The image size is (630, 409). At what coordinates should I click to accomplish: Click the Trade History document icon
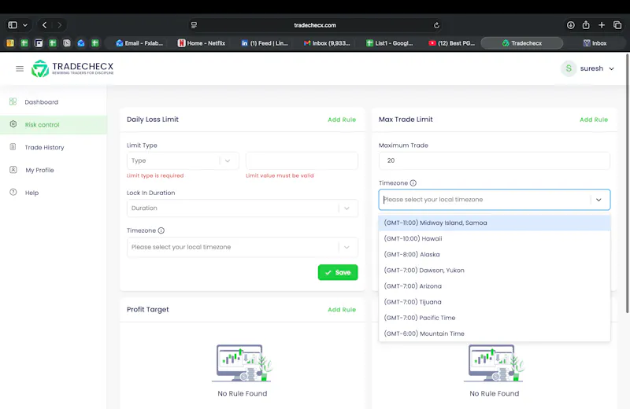tap(13, 147)
